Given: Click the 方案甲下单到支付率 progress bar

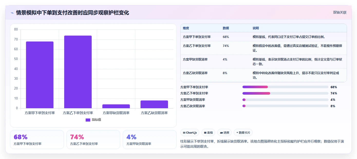Looking at the screenshot, I should coord(285,87).
